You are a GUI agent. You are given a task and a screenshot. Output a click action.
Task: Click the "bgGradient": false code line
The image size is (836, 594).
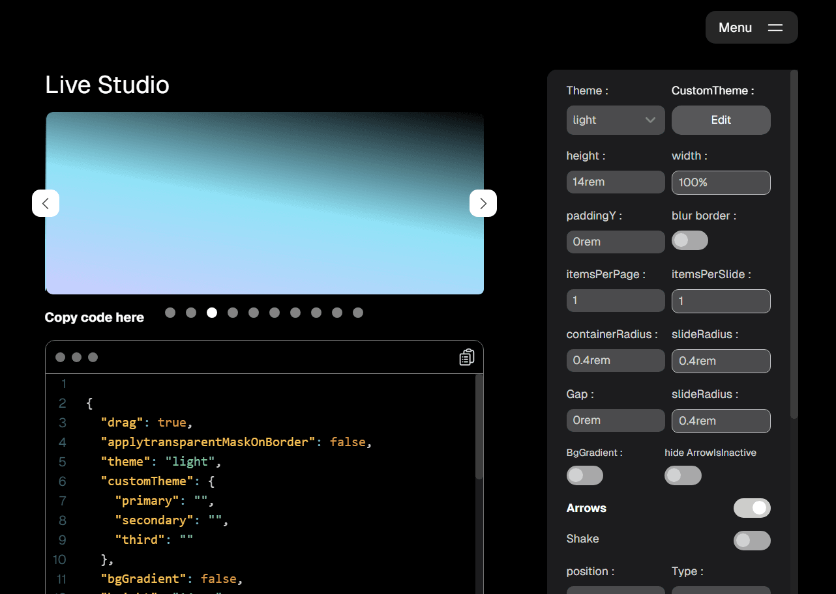coord(172,579)
